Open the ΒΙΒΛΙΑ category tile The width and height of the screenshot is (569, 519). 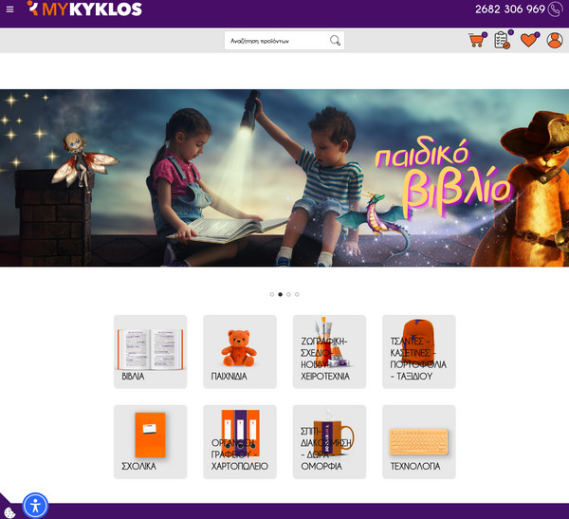[x=150, y=352]
